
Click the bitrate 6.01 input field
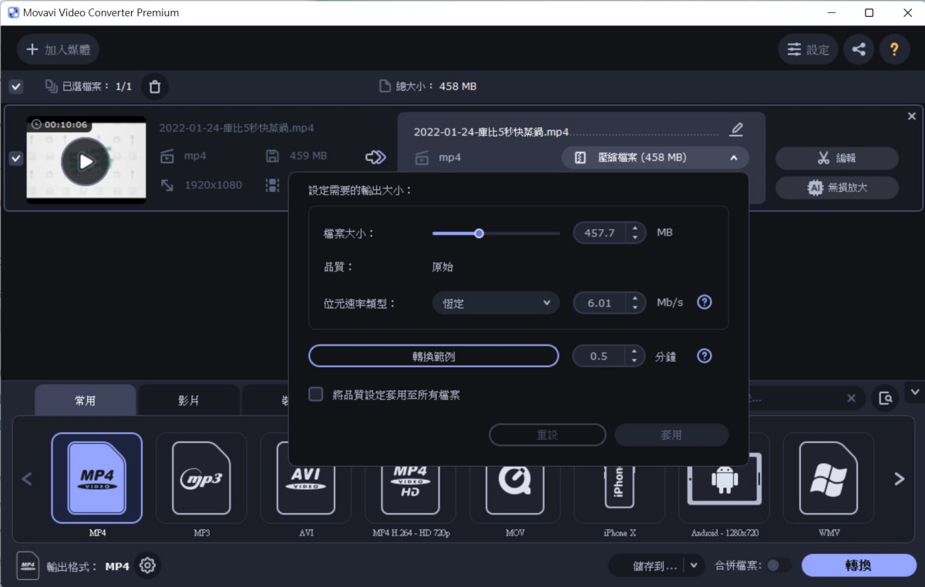(x=600, y=303)
